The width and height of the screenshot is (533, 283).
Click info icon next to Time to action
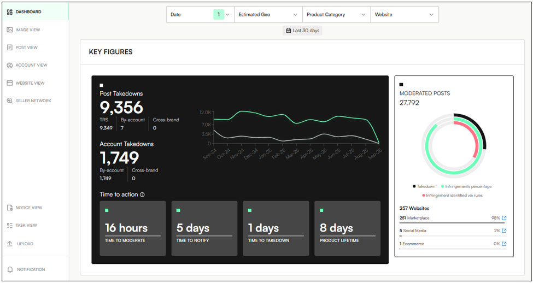(143, 194)
